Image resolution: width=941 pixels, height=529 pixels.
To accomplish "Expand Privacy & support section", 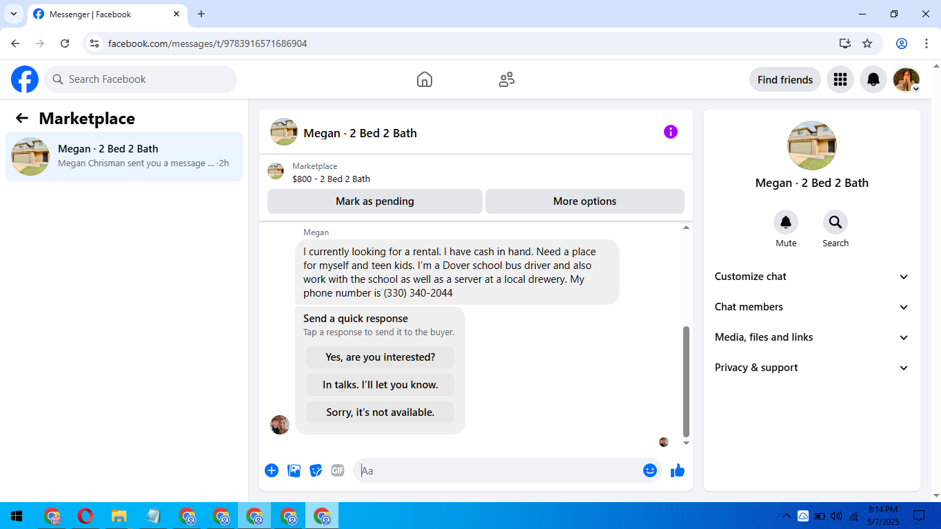I will (811, 368).
